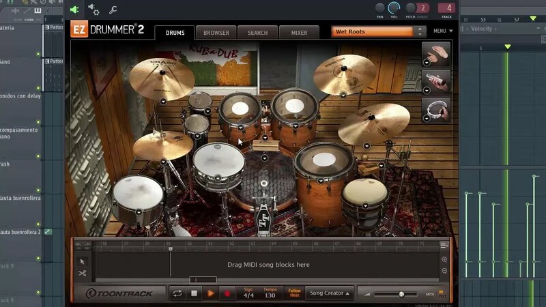This screenshot has width=546, height=307.
Task: Switch to the MIXER tab
Action: [x=299, y=32]
